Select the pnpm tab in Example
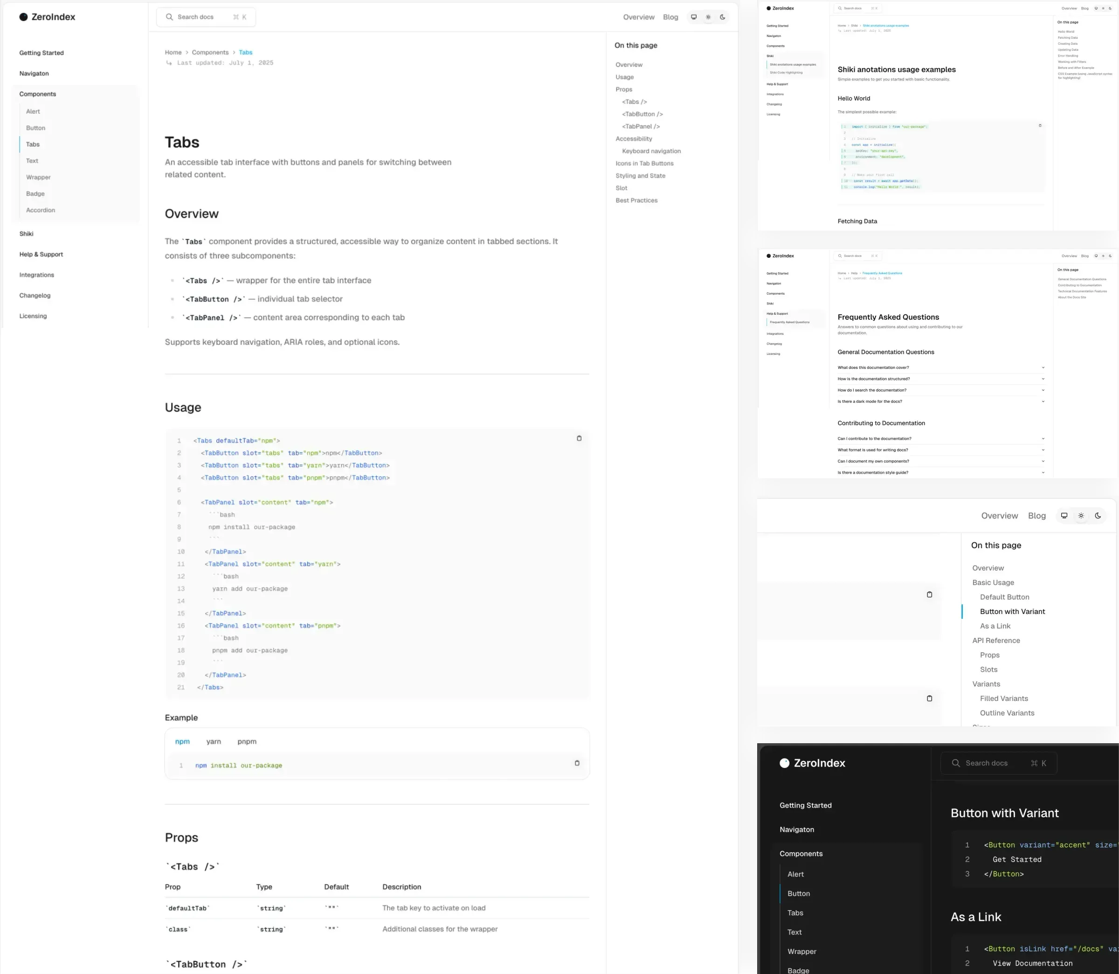 [x=247, y=741]
